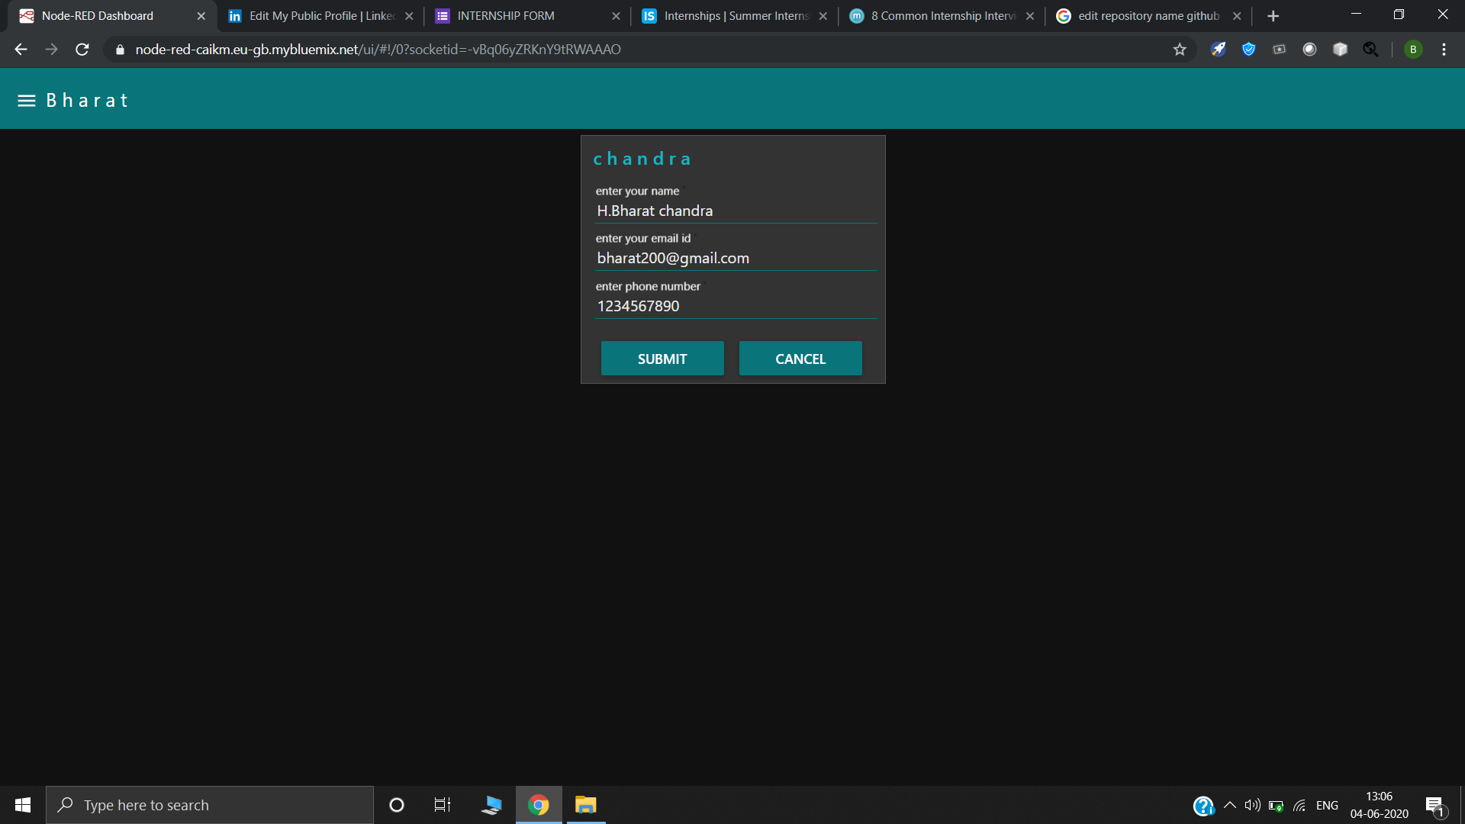The height and width of the screenshot is (824, 1465).
Task: Close the 8 Common Internship Interview tab
Action: [x=1030, y=16]
